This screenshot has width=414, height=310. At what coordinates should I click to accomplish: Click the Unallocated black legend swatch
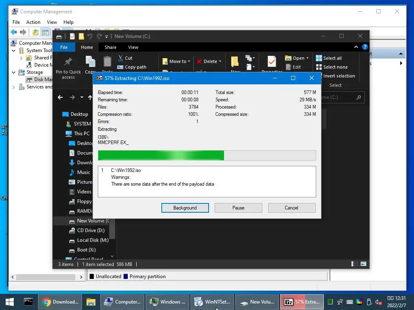coord(92,276)
